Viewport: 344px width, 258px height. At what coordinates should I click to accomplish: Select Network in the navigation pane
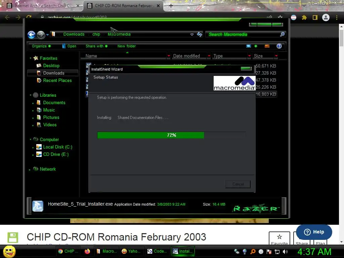pos(48,169)
